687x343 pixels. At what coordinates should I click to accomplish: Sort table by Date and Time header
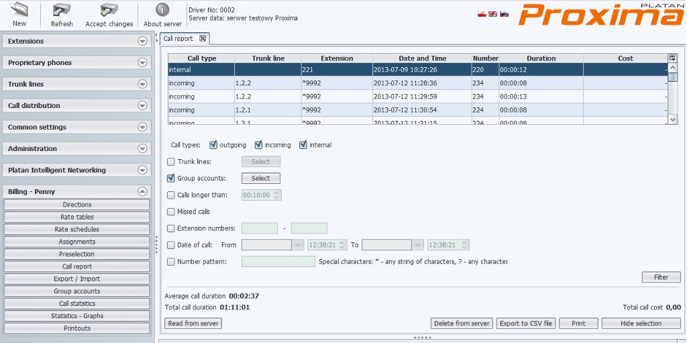pos(423,58)
